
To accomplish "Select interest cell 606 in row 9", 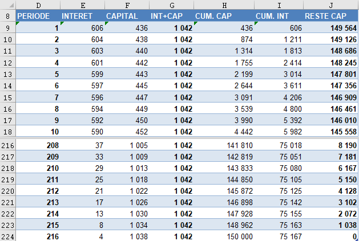I will tap(82, 28).
